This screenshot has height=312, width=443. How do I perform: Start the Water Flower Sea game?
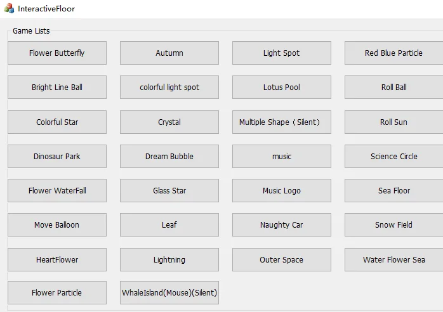point(393,260)
